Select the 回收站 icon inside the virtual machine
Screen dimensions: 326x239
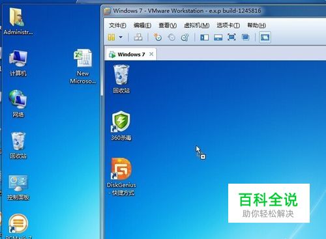121,79
